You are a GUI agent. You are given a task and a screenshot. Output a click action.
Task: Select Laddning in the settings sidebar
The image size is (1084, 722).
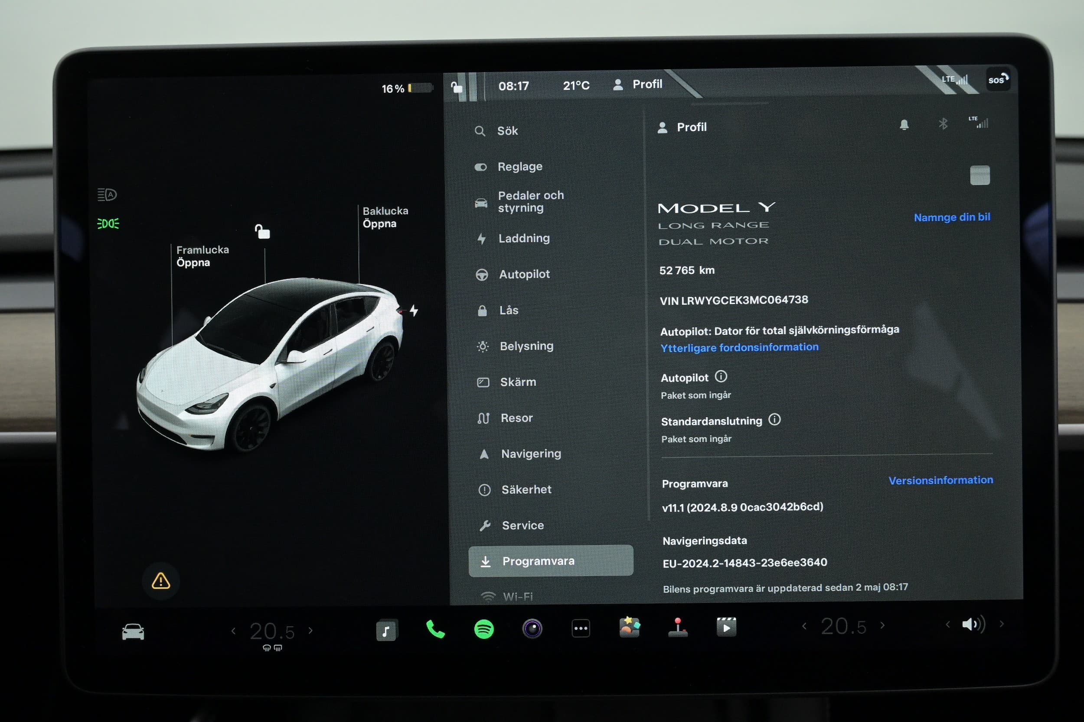click(x=523, y=239)
